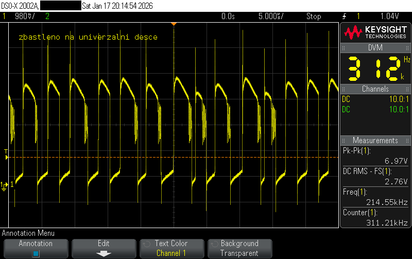This screenshot has width=412, height=259.
Task: Open the Channels panel header
Action: coord(375,89)
